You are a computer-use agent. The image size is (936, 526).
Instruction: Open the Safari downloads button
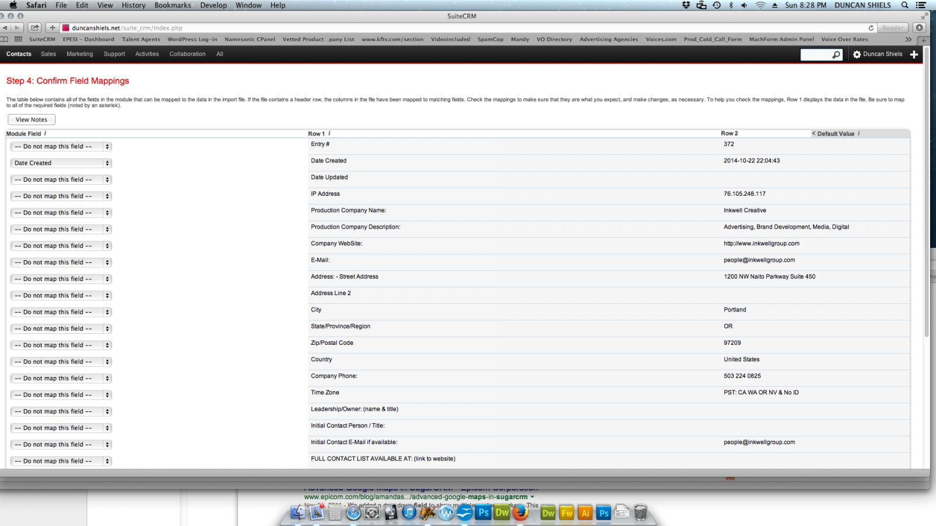click(x=920, y=27)
